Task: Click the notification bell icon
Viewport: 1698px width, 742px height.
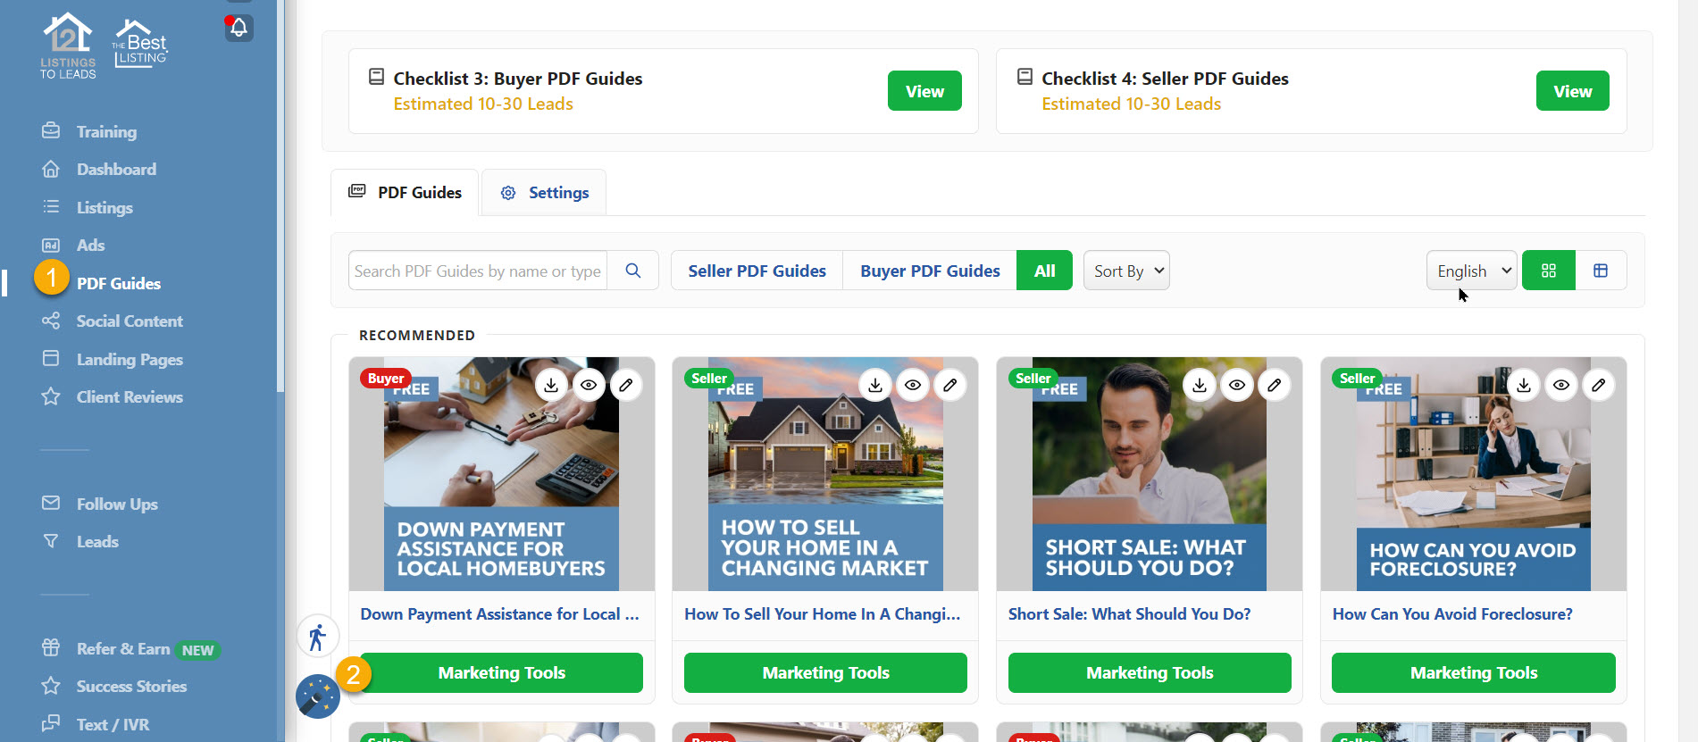Action: 238,28
